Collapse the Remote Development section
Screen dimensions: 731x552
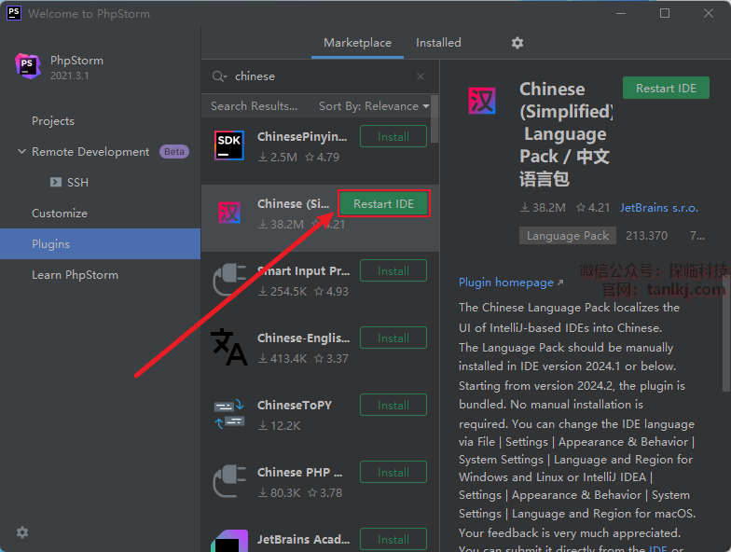[21, 151]
